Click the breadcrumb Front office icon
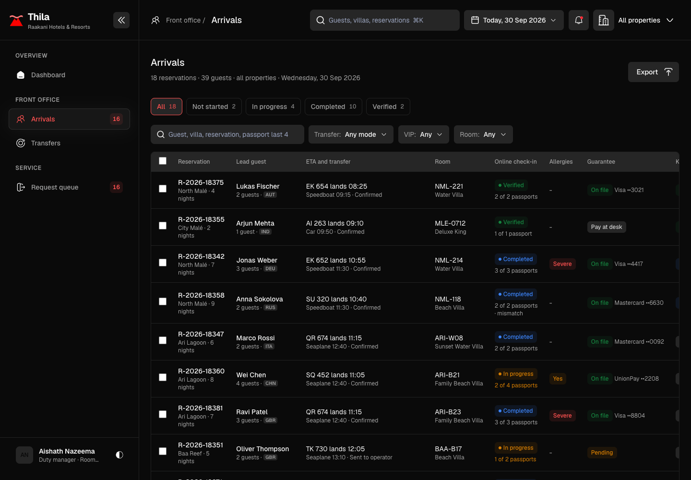Viewport: 691px width, 480px height. (155, 20)
